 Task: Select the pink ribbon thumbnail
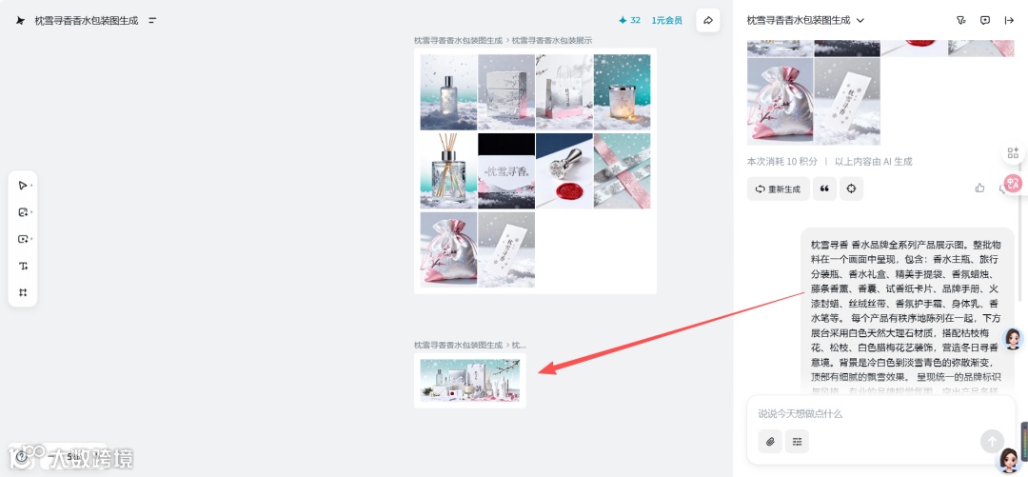622,170
